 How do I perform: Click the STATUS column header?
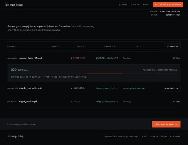coord(55,46)
